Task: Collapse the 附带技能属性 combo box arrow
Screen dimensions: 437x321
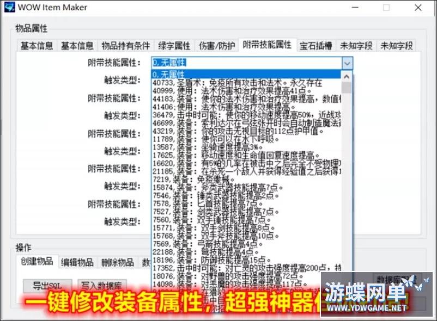Action: tap(347, 63)
